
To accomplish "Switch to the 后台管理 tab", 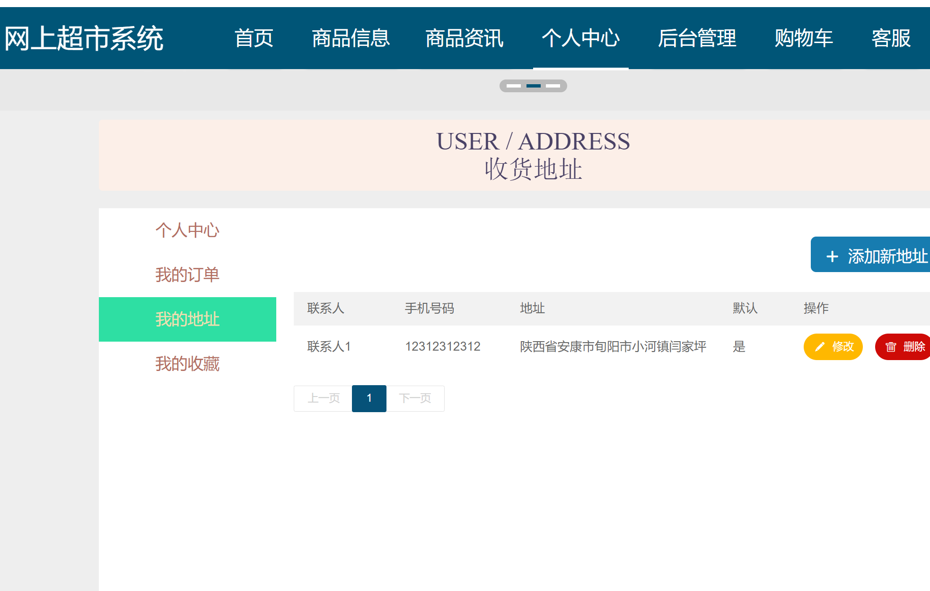I will [x=697, y=39].
